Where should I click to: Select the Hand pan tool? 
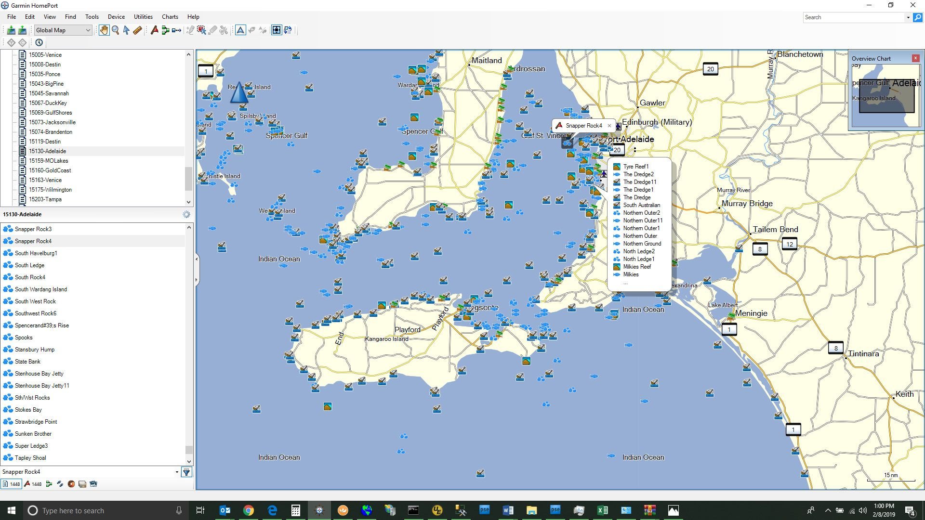[104, 30]
